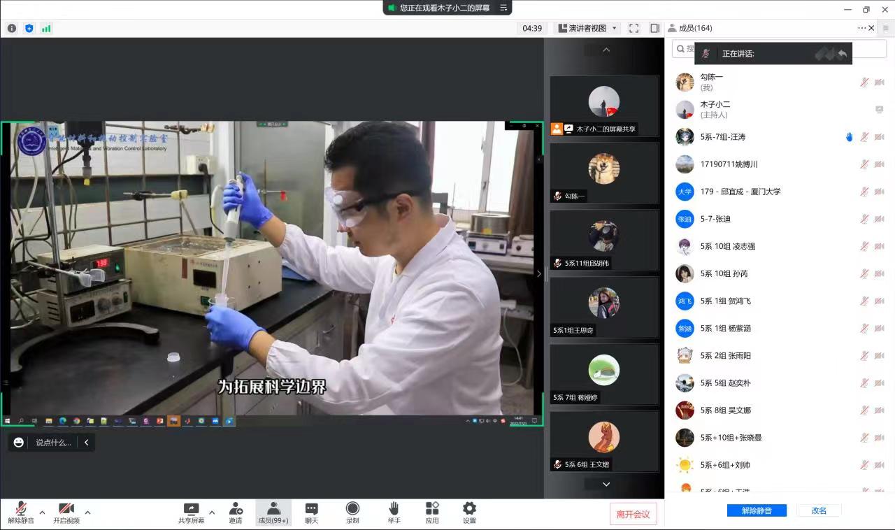The image size is (895, 530).
Task: Click the meeting info icon
Action: click(x=12, y=29)
